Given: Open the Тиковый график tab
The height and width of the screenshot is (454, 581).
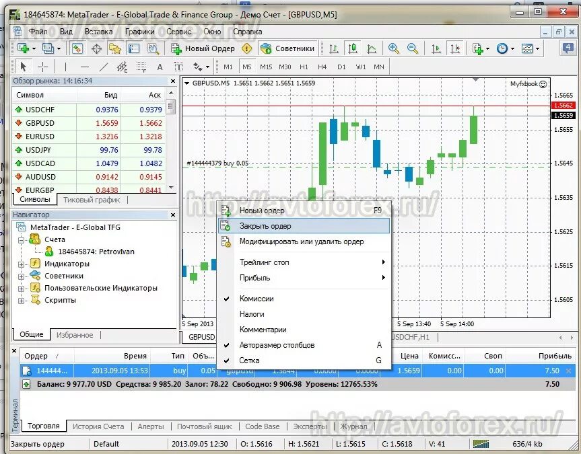Looking at the screenshot, I should 92,200.
